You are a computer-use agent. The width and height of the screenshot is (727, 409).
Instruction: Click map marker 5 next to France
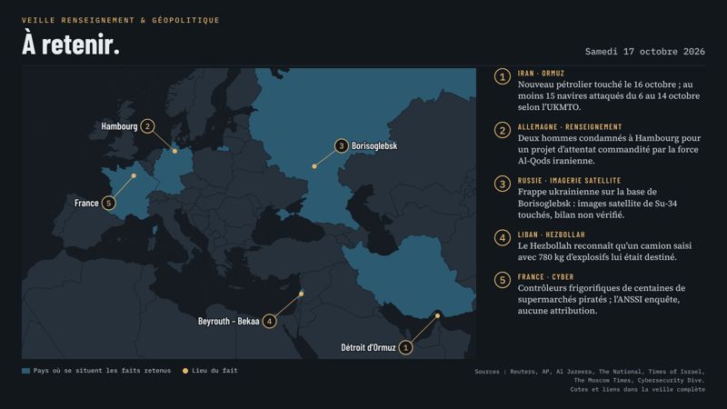click(108, 203)
